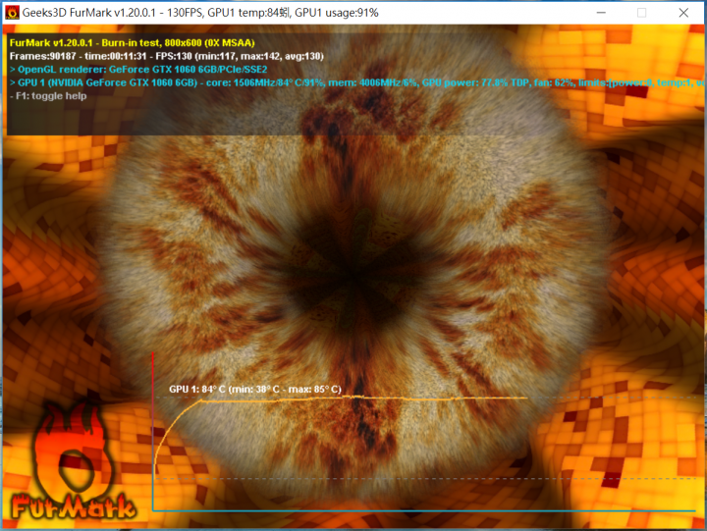This screenshot has height=531, width=707.
Task: Click the disabled maximize button
Action: 641,13
